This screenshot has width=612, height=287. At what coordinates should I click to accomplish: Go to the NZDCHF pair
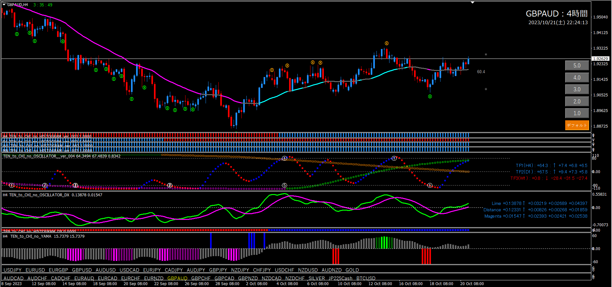click(x=295, y=278)
